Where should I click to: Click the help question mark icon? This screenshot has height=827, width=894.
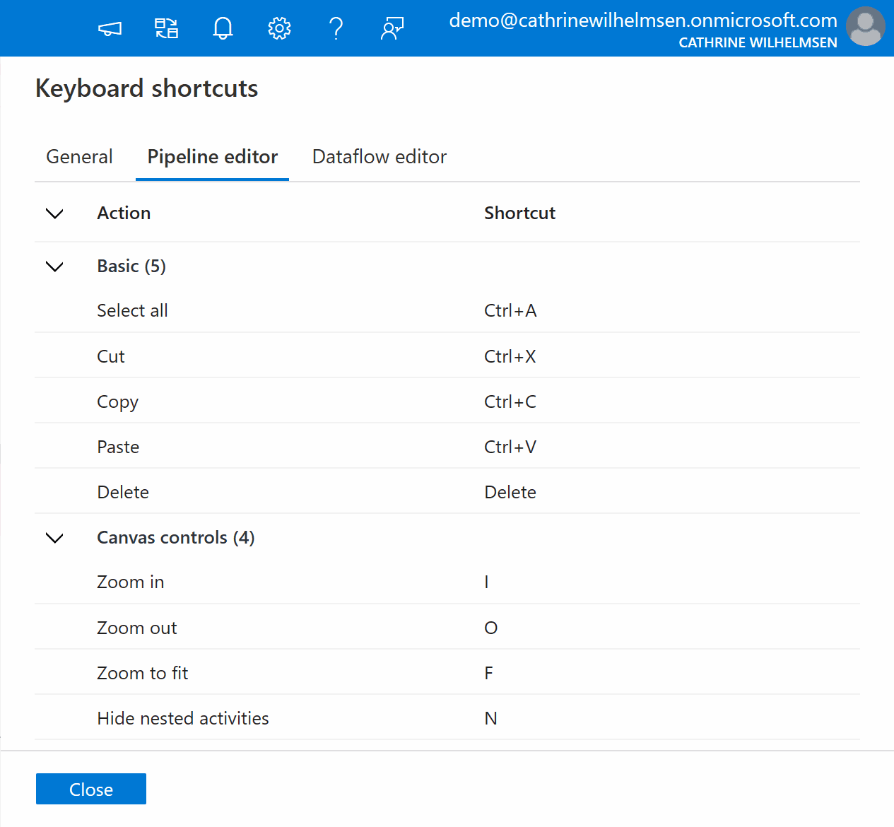pyautogui.click(x=336, y=29)
